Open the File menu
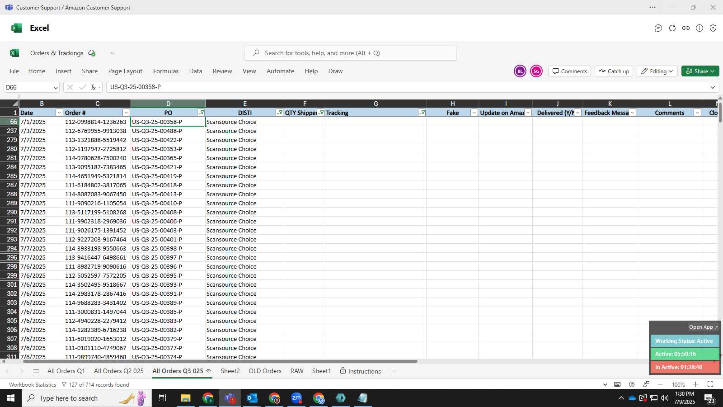The image size is (723, 407). 14,71
